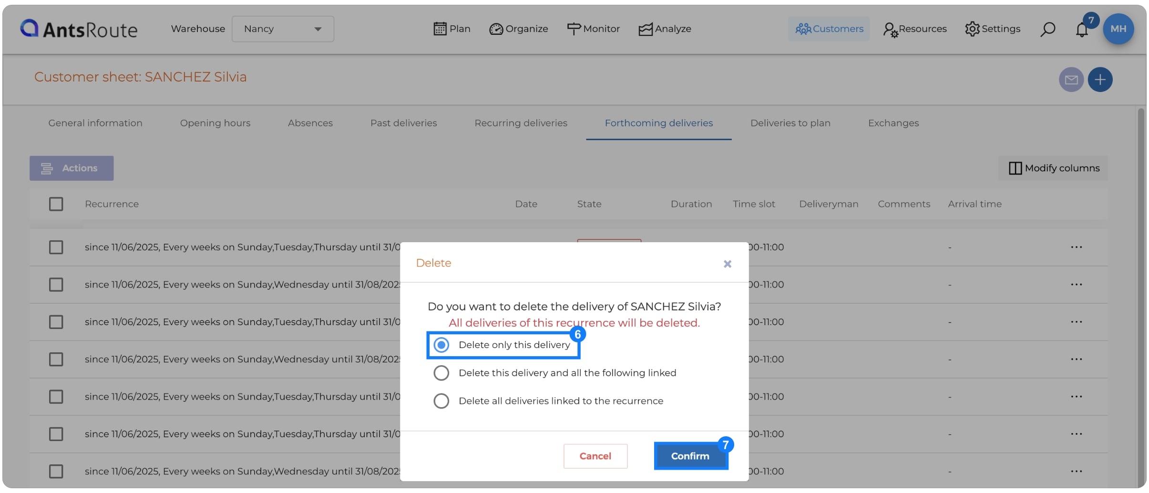The width and height of the screenshot is (1149, 493).
Task: Open the Monitor menu
Action: coord(593,29)
